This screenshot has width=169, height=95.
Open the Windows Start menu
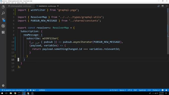pyautogui.click(x=2, y=93)
